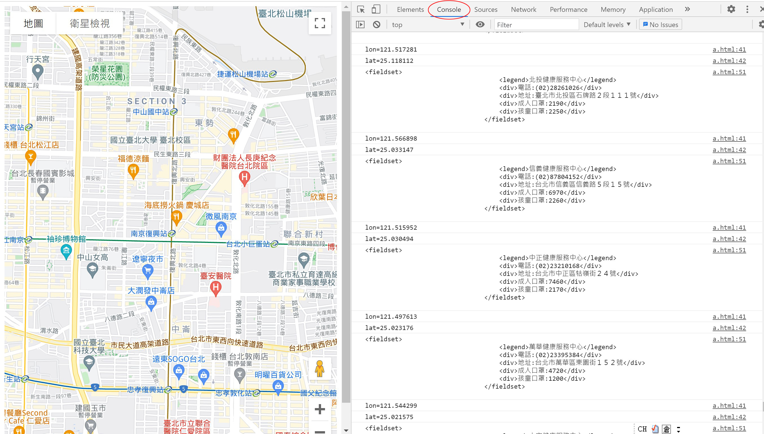The height and width of the screenshot is (434, 764).
Task: Open DevTools three-dot customize menu
Action: [x=747, y=9]
